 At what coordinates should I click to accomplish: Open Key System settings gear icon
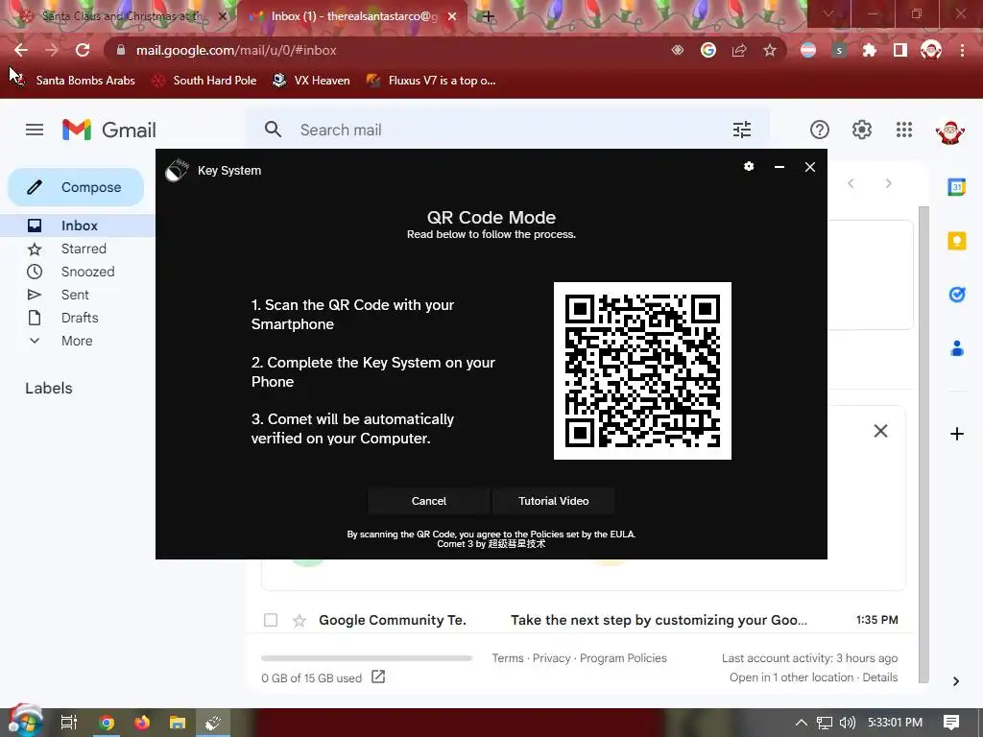click(x=749, y=167)
